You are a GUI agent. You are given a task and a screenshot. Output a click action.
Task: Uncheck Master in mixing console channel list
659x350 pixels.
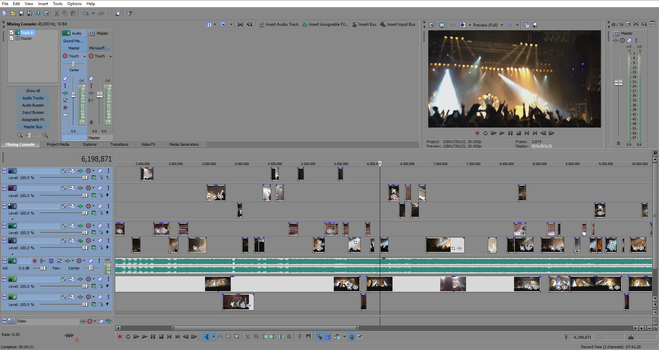(x=12, y=38)
